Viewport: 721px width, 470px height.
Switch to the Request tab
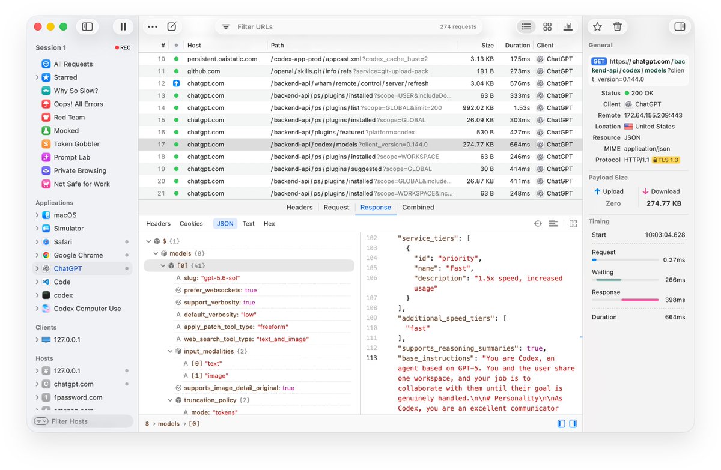point(336,208)
